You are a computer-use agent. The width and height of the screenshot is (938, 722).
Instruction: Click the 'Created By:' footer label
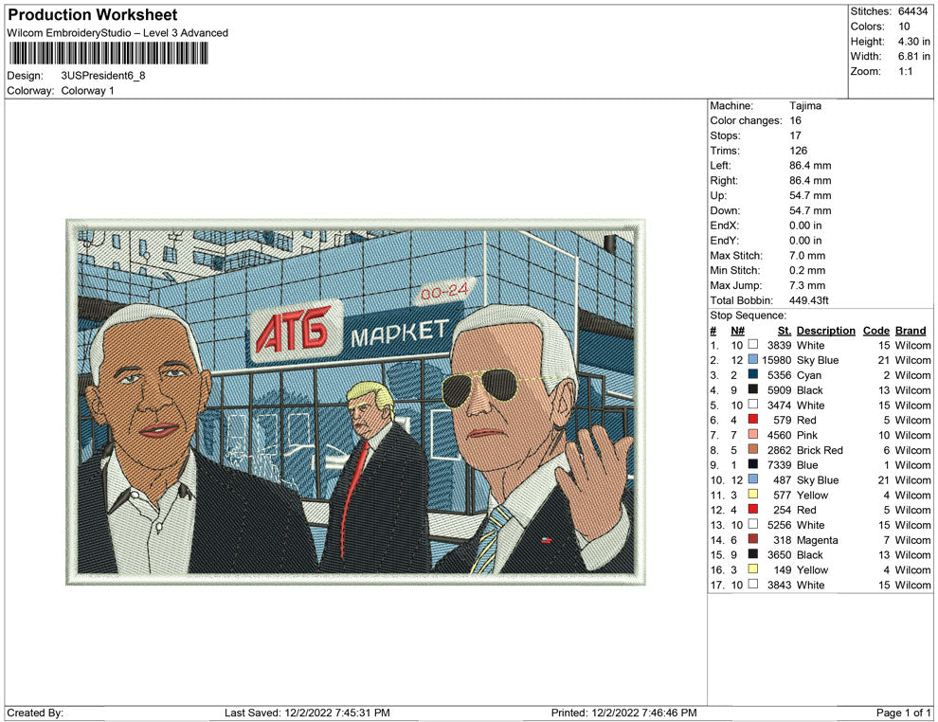pos(35,713)
